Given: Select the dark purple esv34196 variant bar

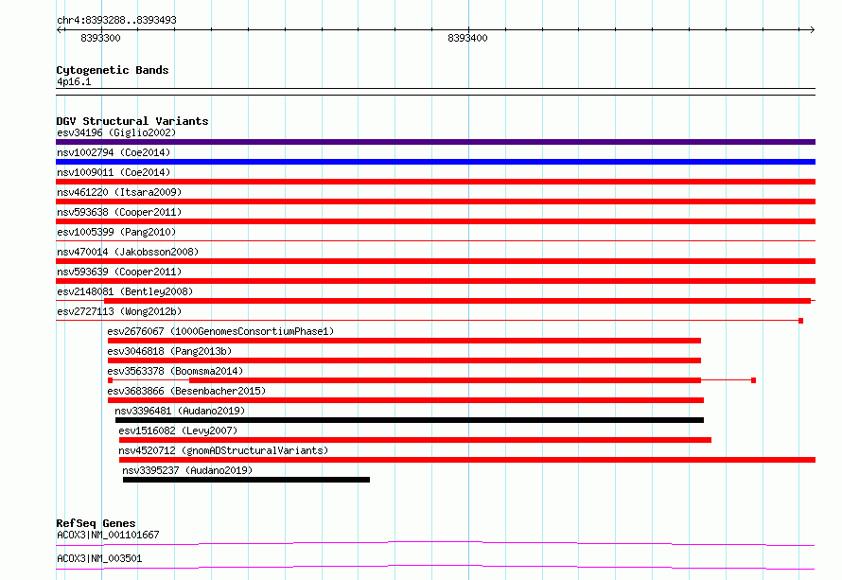Looking at the screenshot, I should (x=435, y=142).
